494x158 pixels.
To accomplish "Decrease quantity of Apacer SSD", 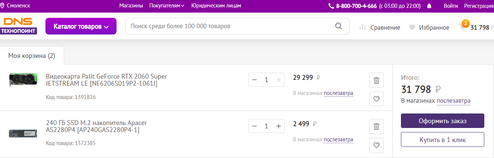I will pyautogui.click(x=255, y=126).
